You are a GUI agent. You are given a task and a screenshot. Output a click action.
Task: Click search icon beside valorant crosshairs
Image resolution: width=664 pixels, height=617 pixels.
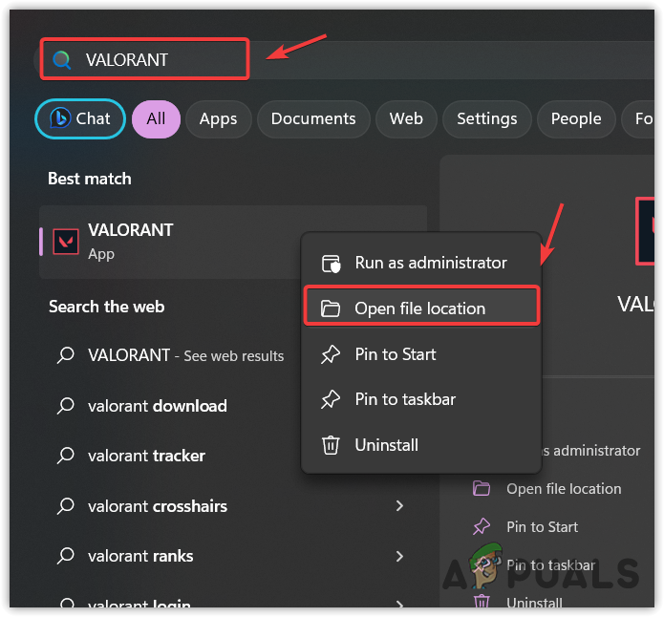pyautogui.click(x=66, y=505)
